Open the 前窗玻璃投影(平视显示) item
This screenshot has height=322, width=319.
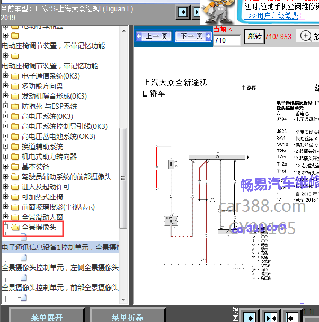click(58, 207)
